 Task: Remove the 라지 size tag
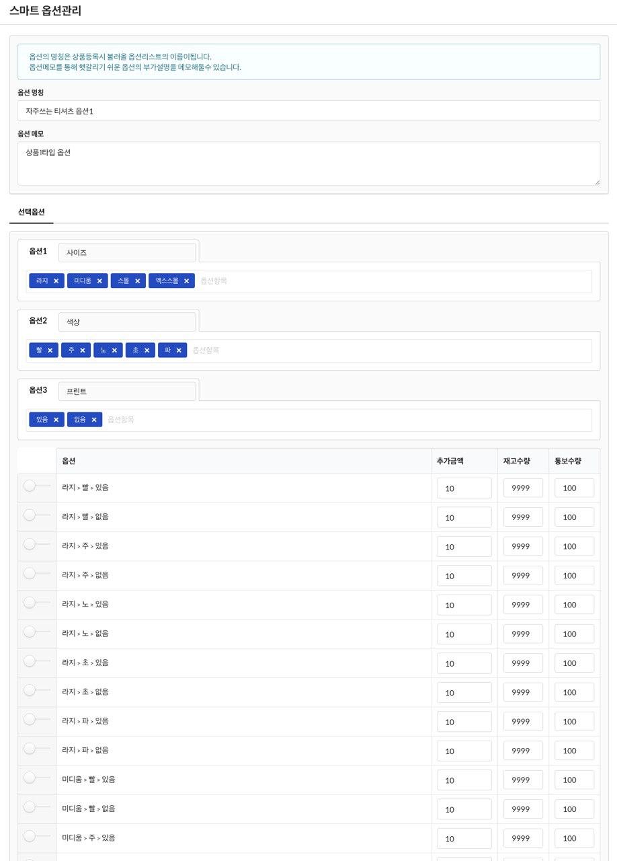point(56,281)
